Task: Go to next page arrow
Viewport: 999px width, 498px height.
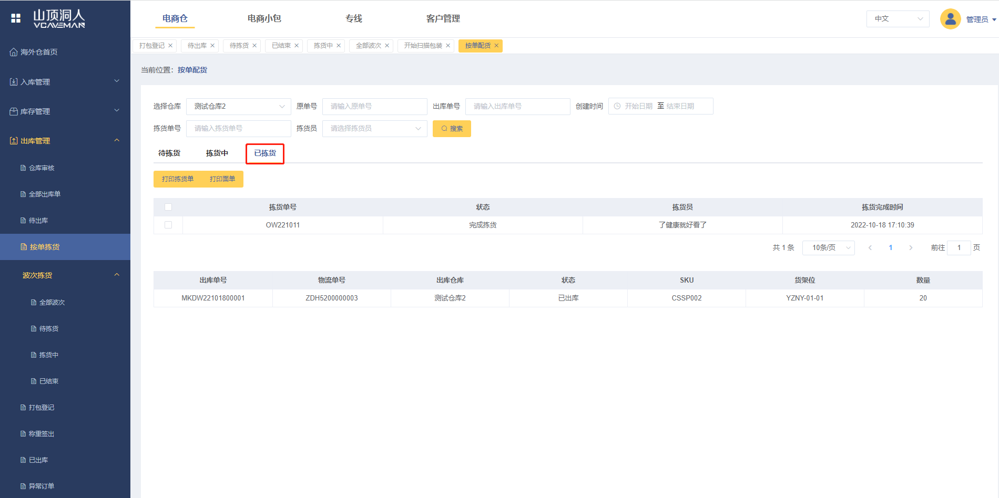Action: pos(911,247)
